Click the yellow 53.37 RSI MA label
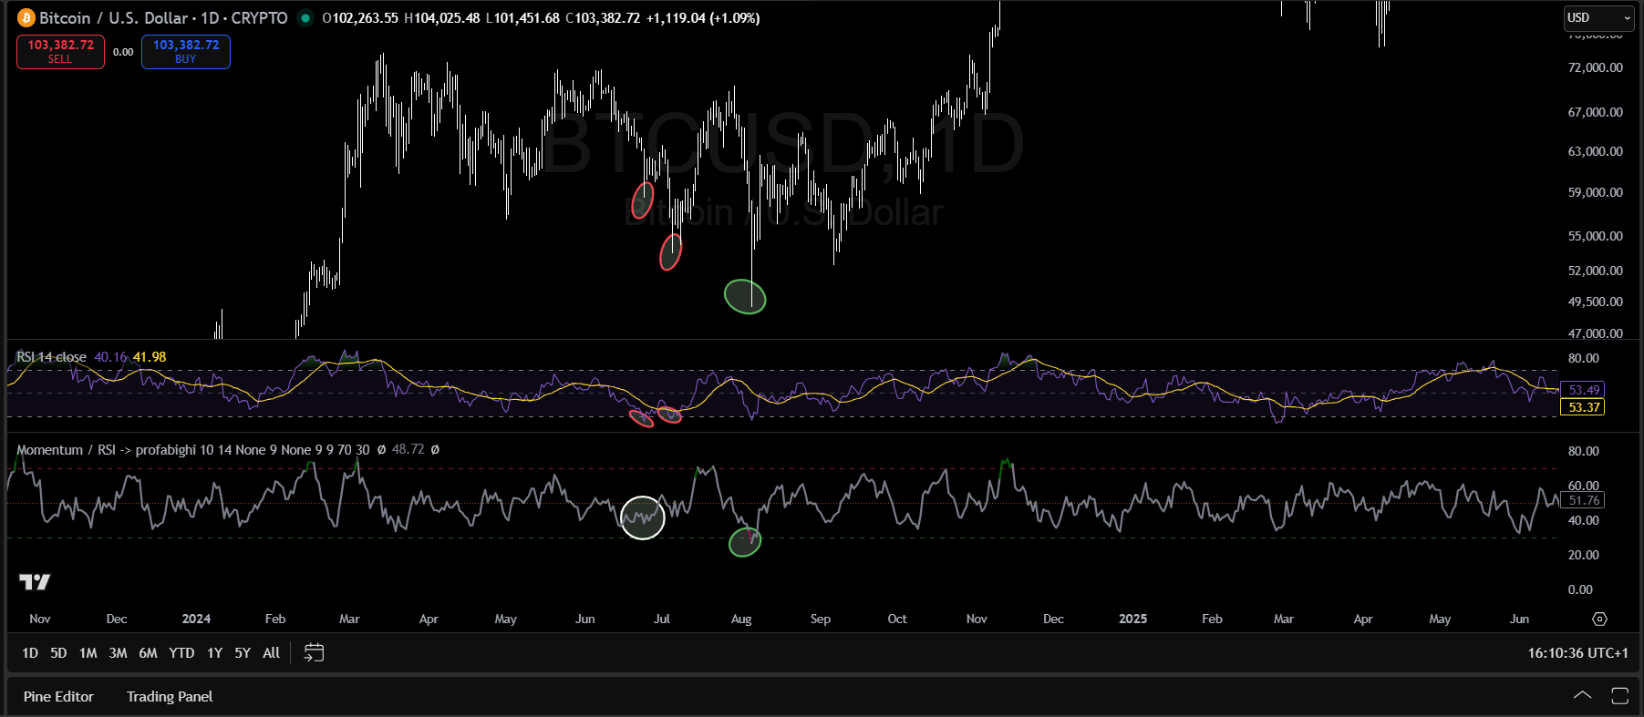This screenshot has width=1644, height=717. pyautogui.click(x=1584, y=407)
